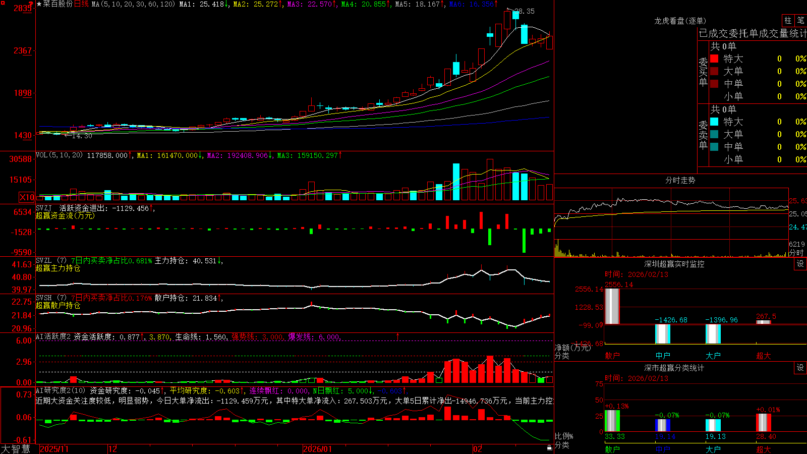This screenshot has width=807, height=454.
Task: Click the 龙虎看盘(逐单) panel title
Action: (x=680, y=21)
